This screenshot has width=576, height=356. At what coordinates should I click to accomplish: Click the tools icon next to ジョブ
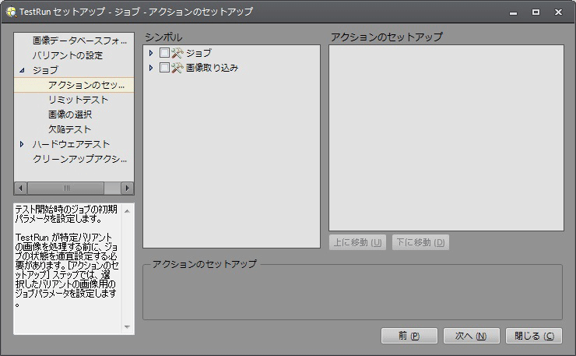(177, 53)
